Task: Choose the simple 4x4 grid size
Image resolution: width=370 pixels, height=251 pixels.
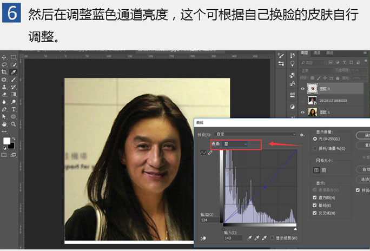Action: pyautogui.click(x=316, y=170)
